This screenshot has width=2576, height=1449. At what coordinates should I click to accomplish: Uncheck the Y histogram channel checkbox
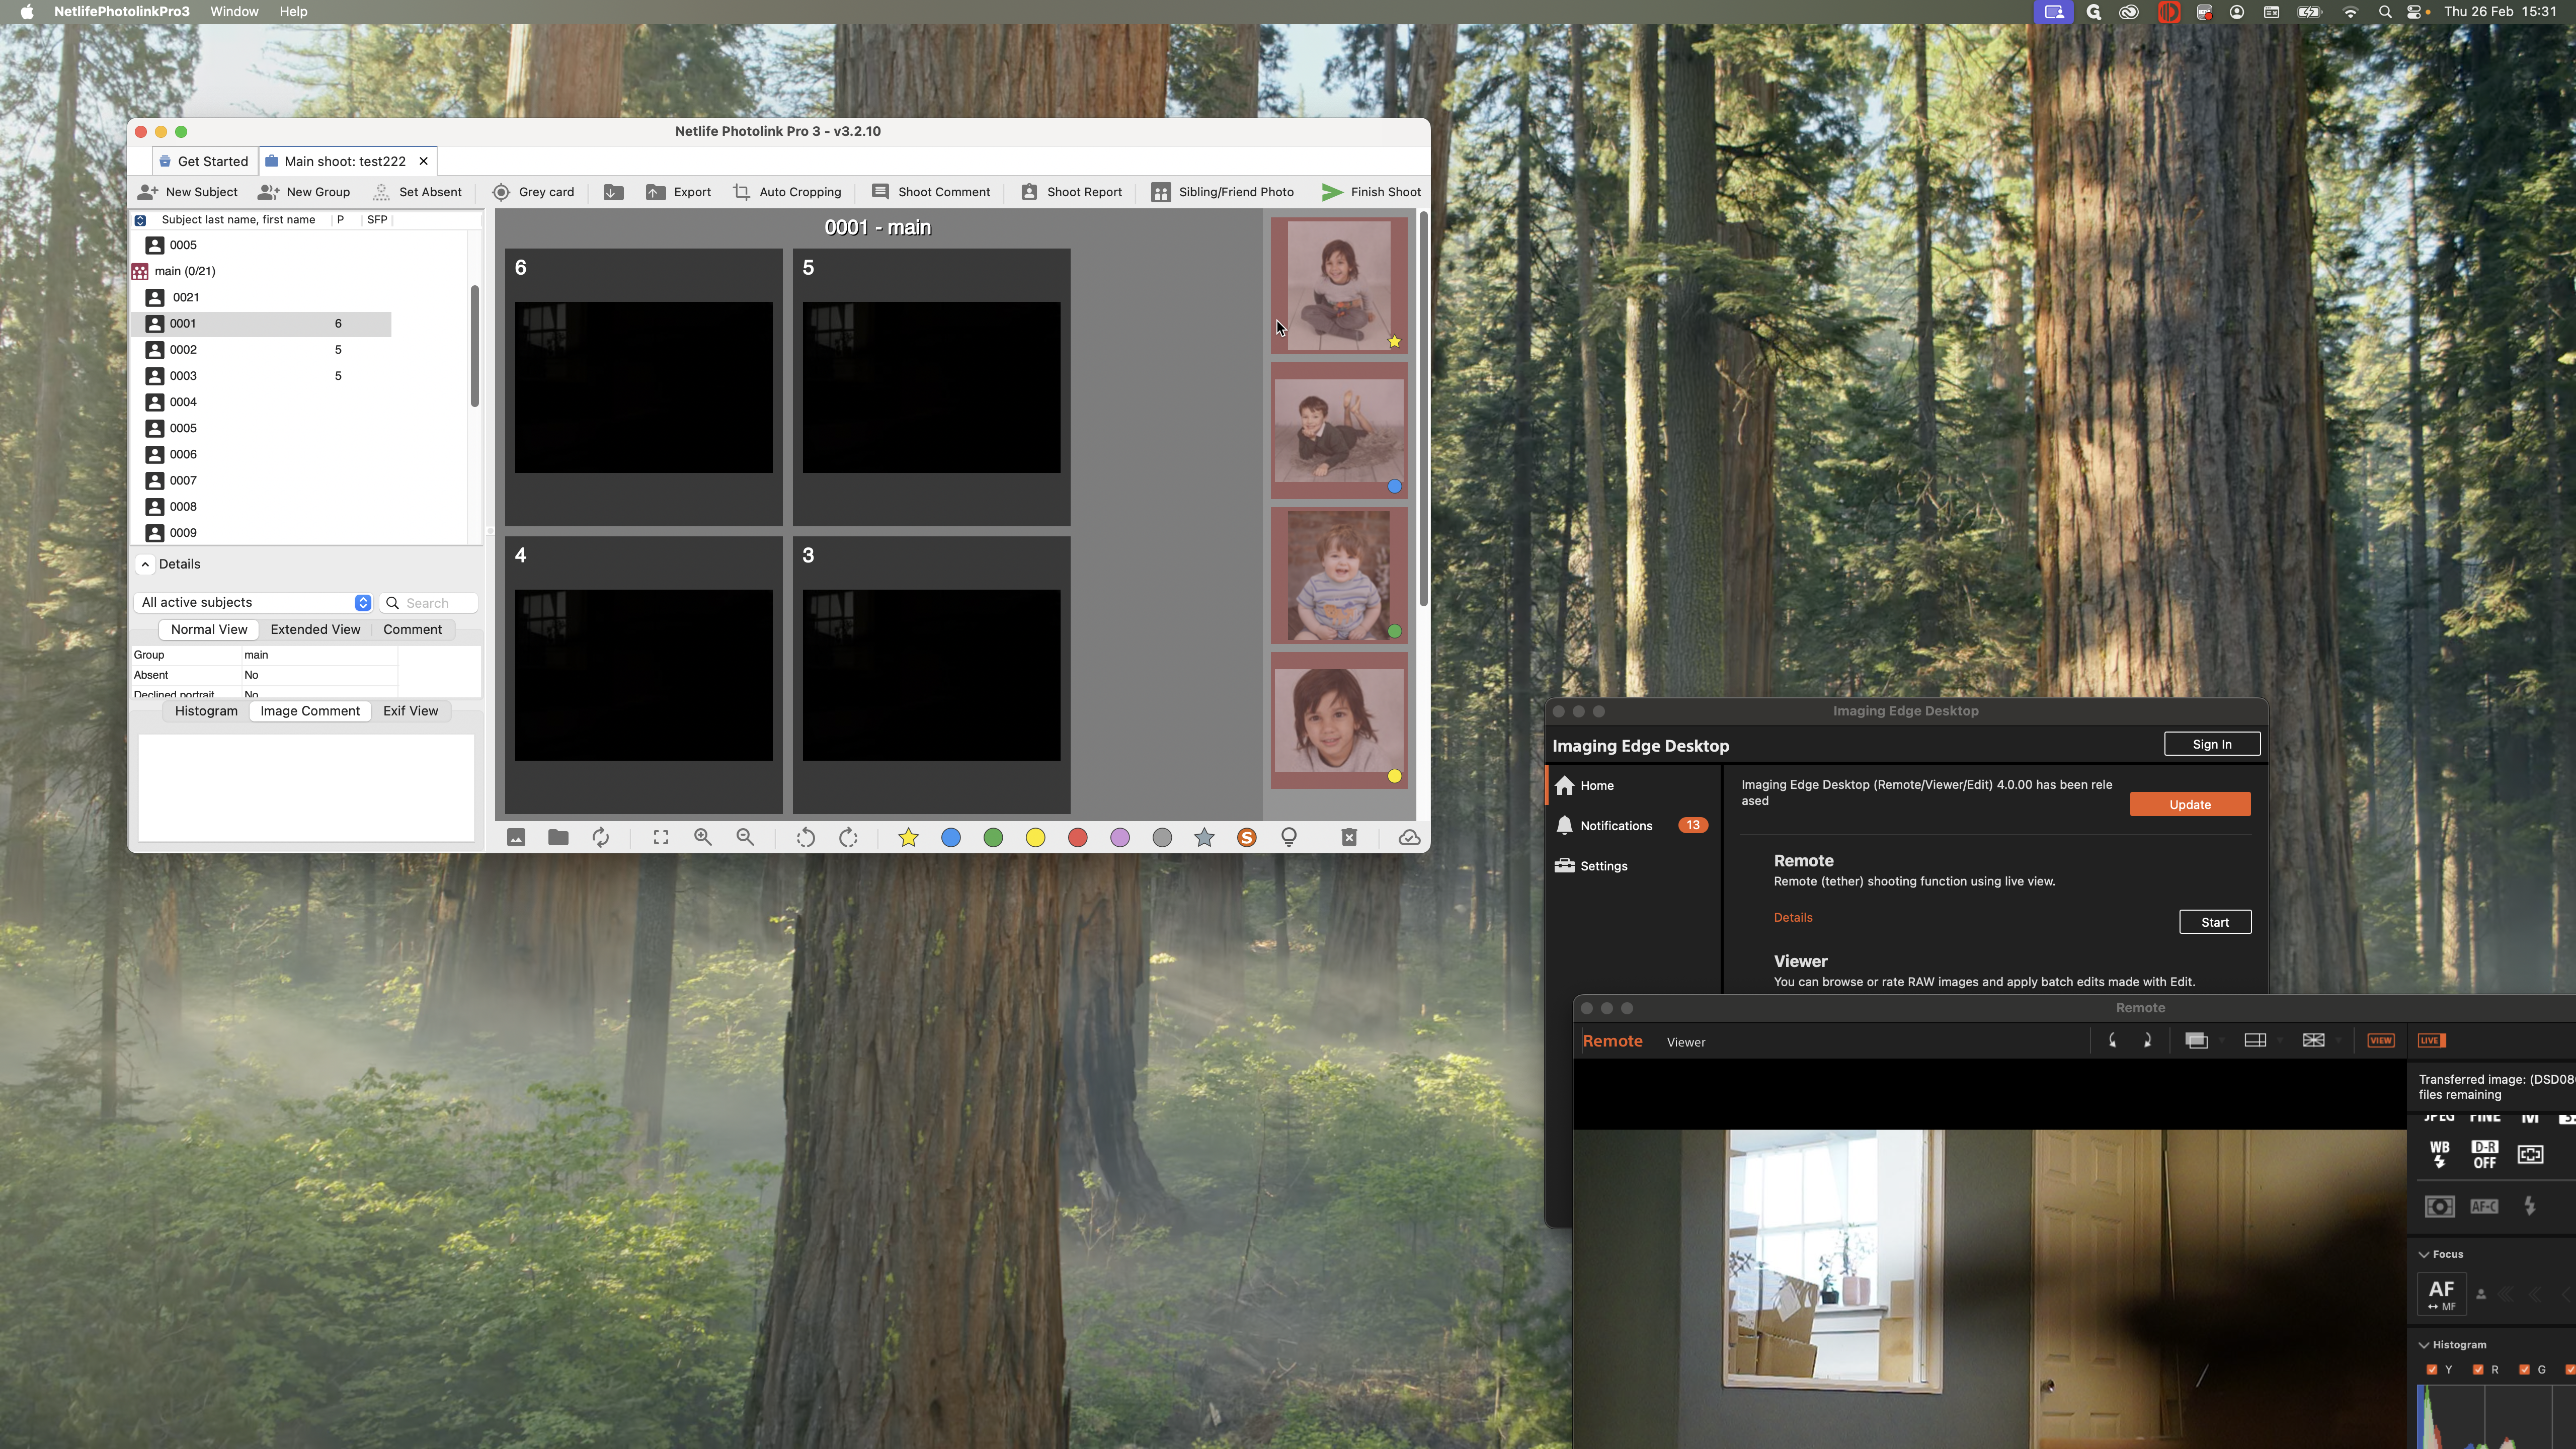coord(2432,1370)
